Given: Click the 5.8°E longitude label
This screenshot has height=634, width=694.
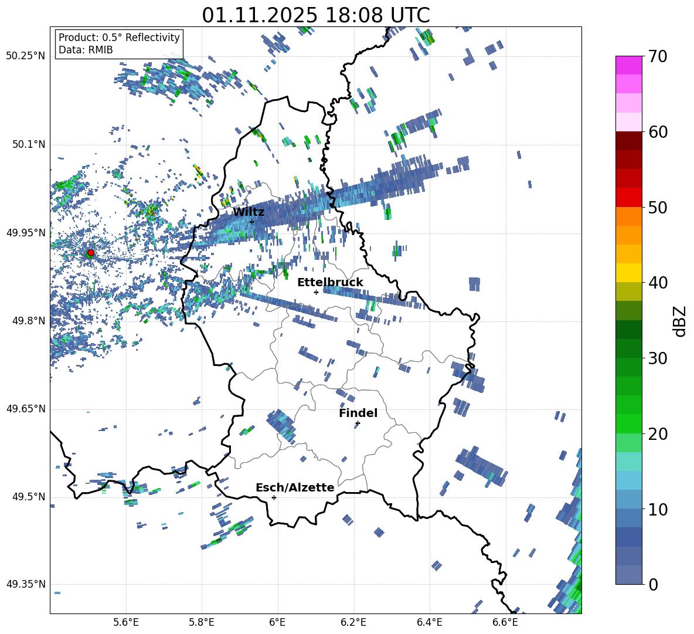Looking at the screenshot, I should 202,622.
